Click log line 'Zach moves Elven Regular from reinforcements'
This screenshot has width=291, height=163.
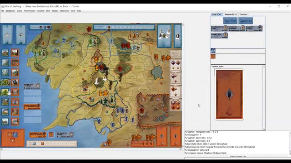220,147
